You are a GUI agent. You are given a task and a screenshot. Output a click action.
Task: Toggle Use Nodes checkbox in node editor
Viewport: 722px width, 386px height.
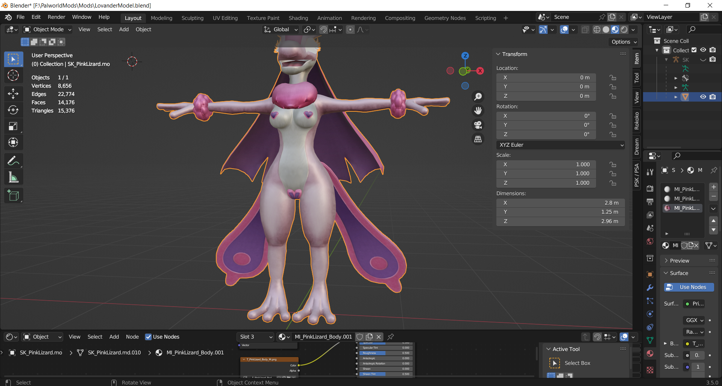[148, 337]
